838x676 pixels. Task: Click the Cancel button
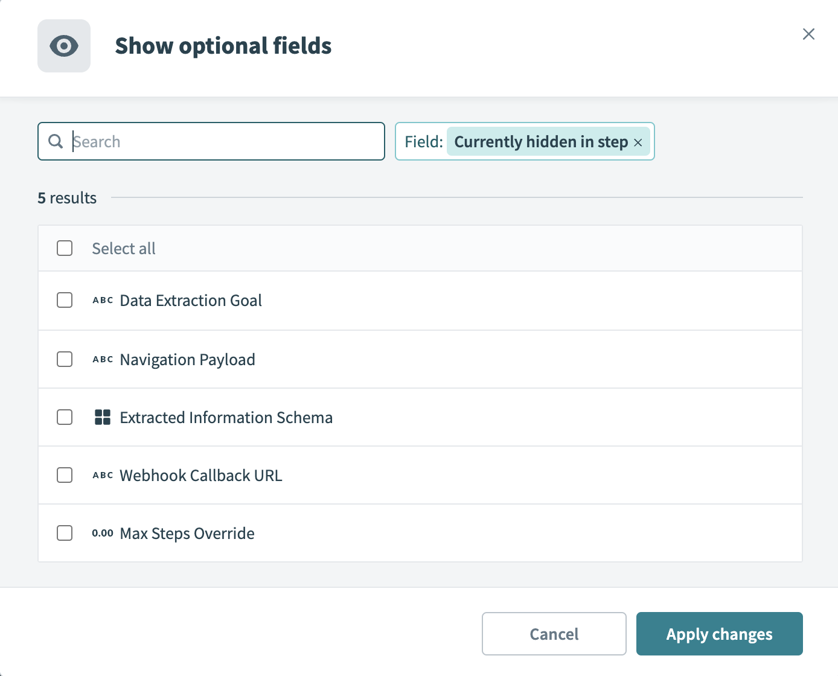click(x=554, y=634)
